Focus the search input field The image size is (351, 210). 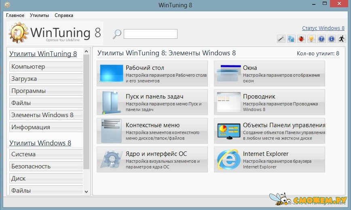151,34
